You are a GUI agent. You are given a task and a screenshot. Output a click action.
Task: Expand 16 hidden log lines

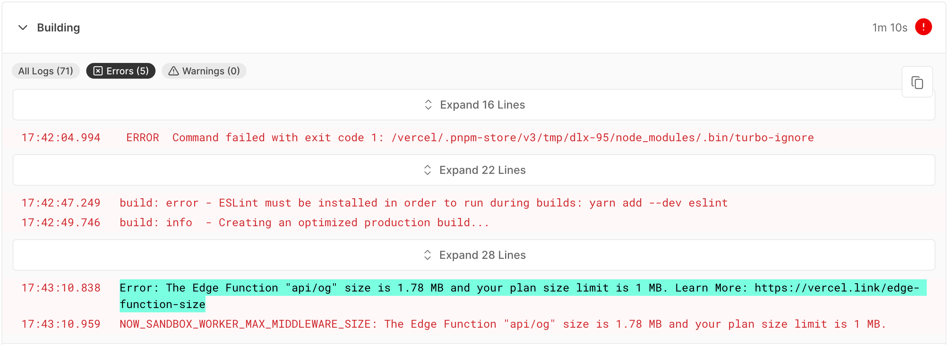(x=474, y=105)
